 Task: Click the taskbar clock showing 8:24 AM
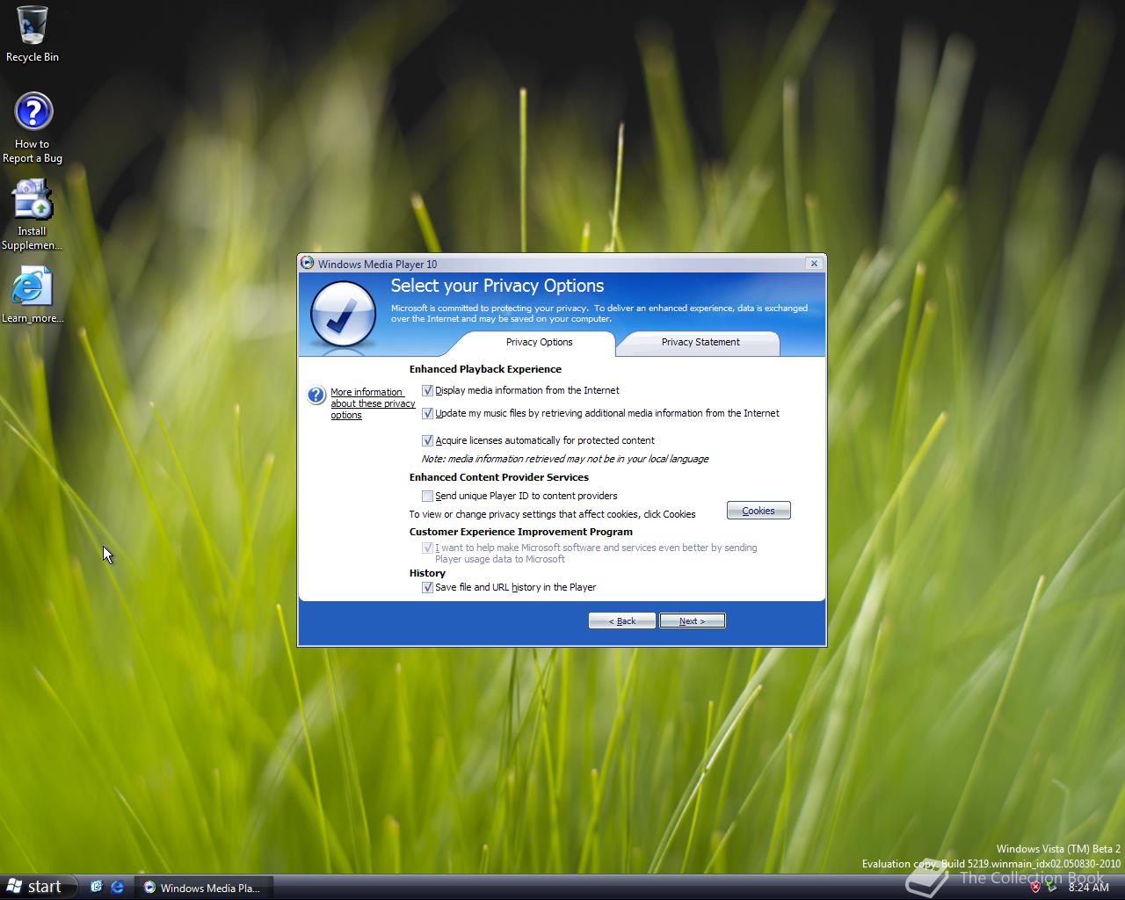(1088, 888)
